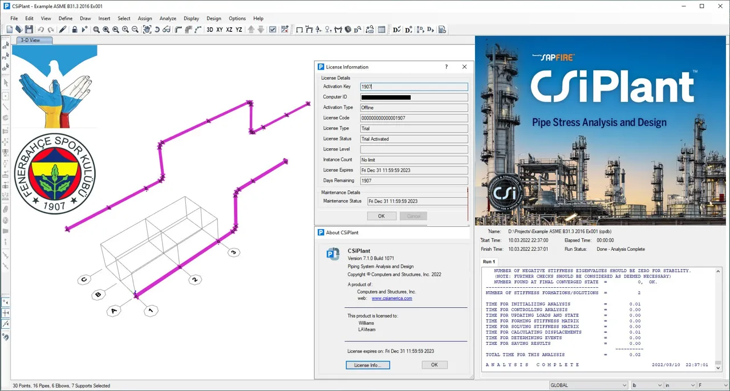Switch to XZ plane view

[229, 30]
